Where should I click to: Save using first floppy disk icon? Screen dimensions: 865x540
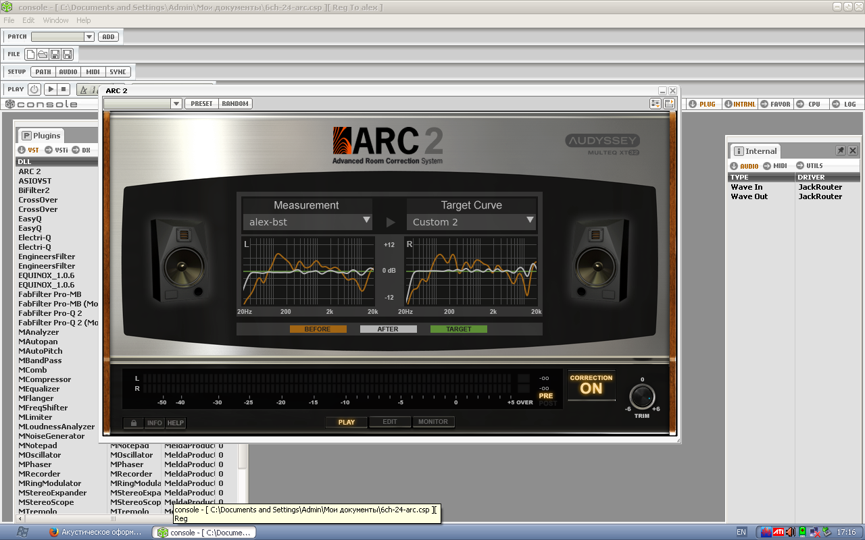coord(55,54)
